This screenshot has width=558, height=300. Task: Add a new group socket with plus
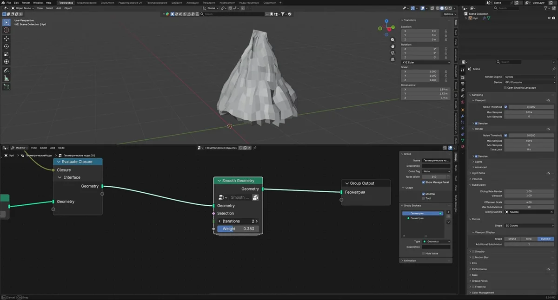click(448, 212)
